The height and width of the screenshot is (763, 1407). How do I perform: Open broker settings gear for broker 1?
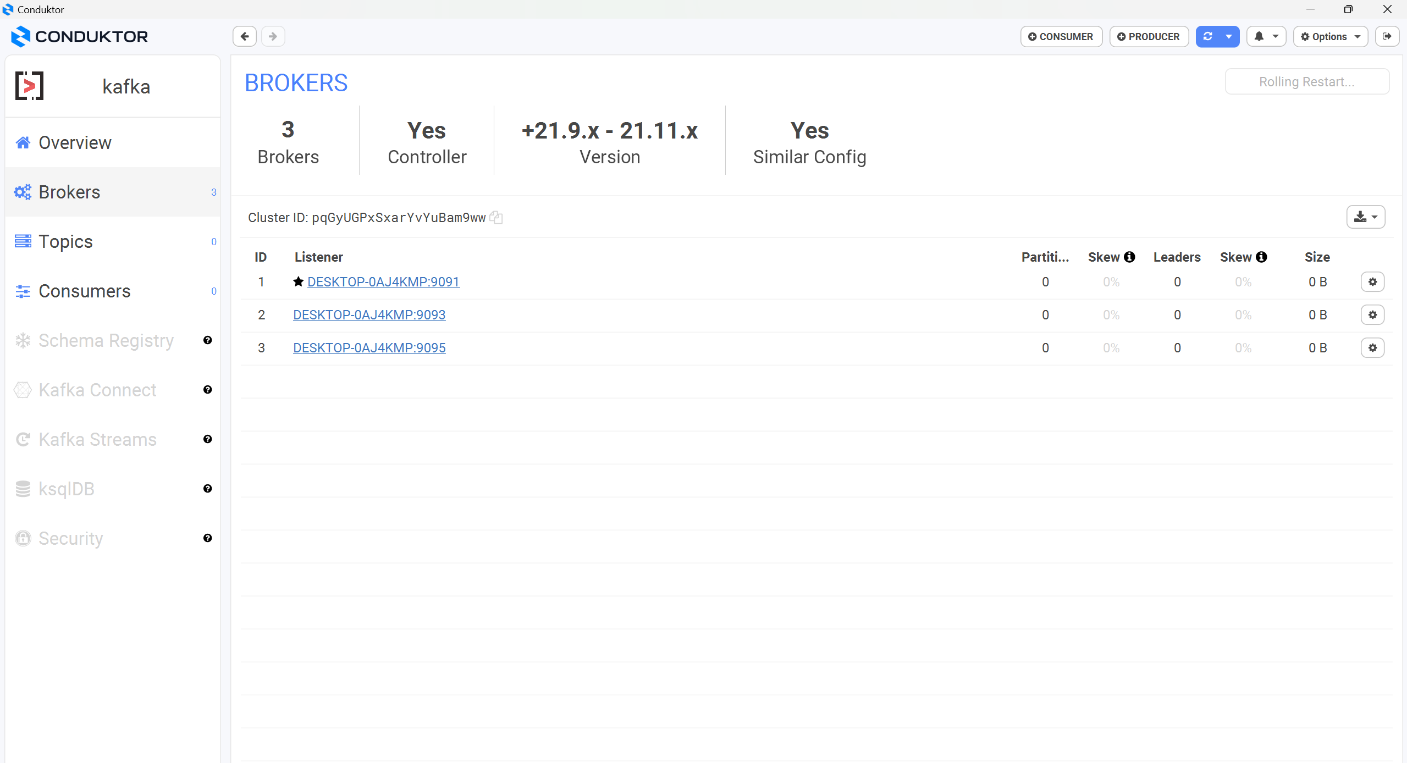pyautogui.click(x=1373, y=281)
